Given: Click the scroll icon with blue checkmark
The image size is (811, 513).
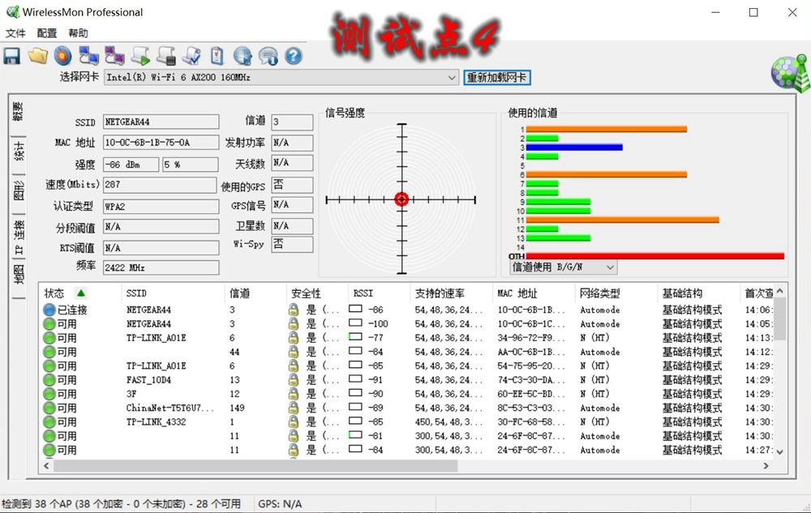Looking at the screenshot, I should pyautogui.click(x=191, y=56).
